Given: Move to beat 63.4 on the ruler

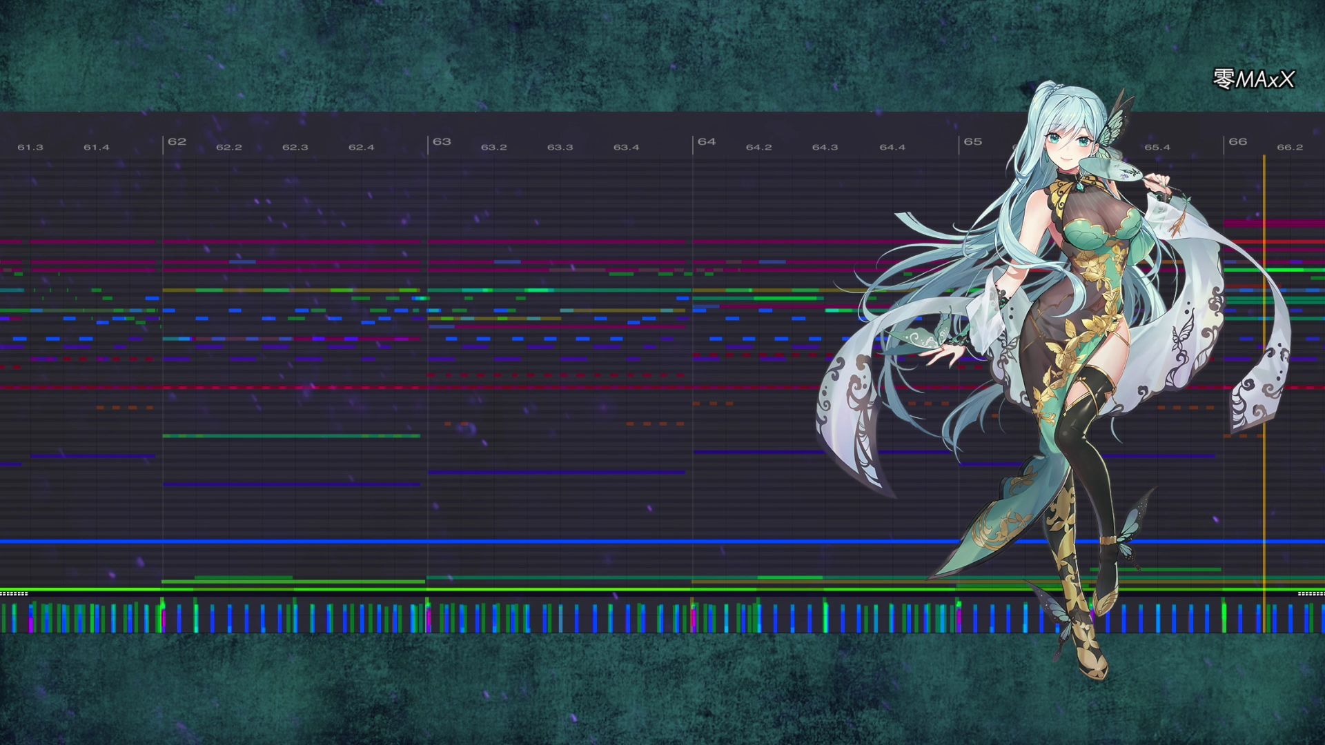Looking at the screenshot, I should [x=627, y=148].
